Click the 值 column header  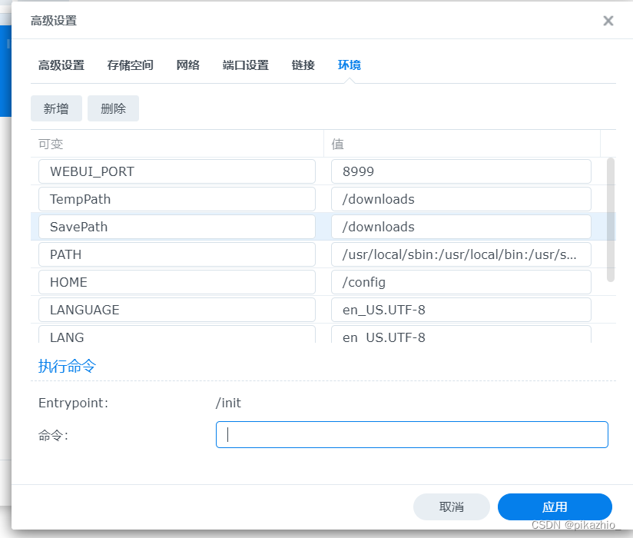coord(462,144)
